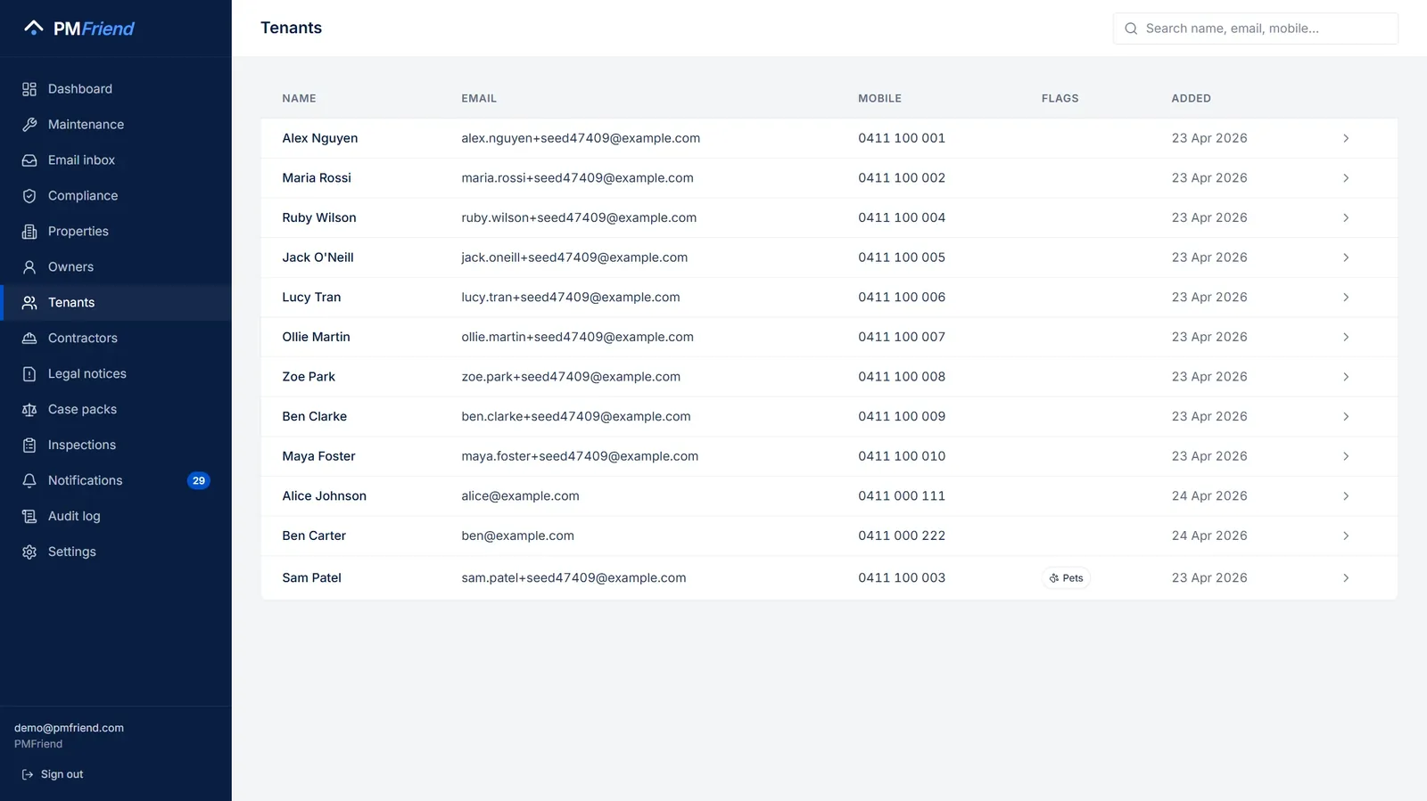Open Audit log page
The image size is (1427, 801).
pos(116,517)
